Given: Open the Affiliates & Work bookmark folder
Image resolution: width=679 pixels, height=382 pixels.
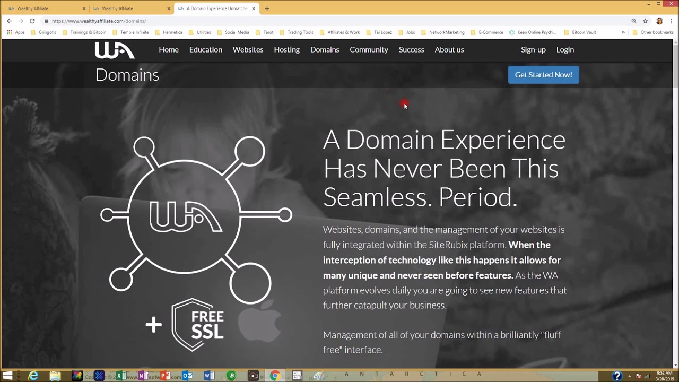Looking at the screenshot, I should 339,32.
